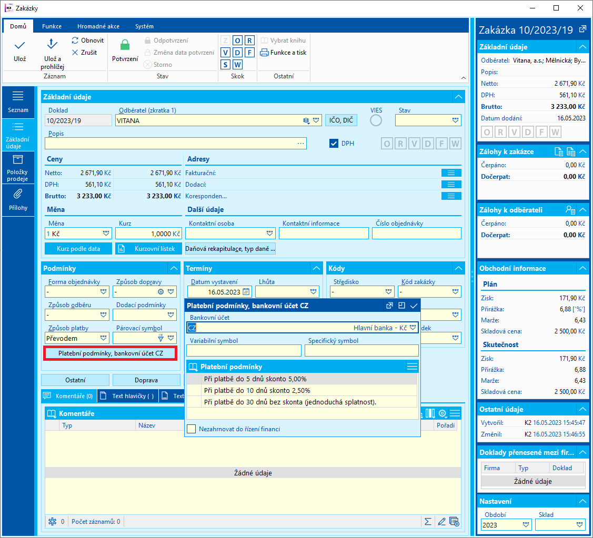Screen dimensions: 593x538
Task: Toggle the VIES round indicator
Action: [x=376, y=120]
